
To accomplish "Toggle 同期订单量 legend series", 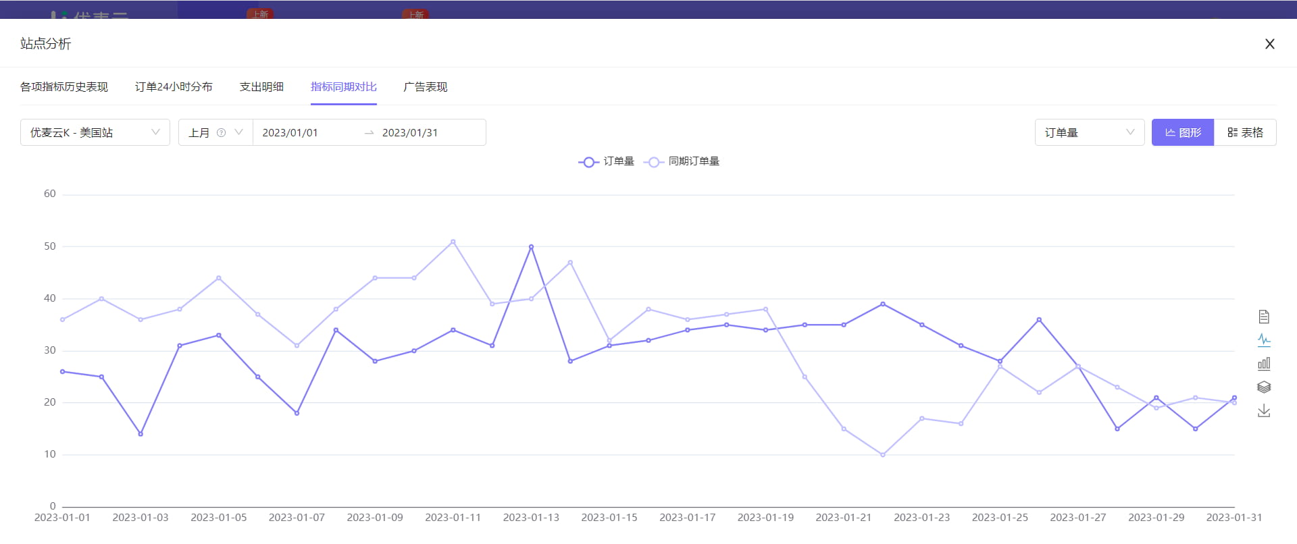I will click(682, 161).
